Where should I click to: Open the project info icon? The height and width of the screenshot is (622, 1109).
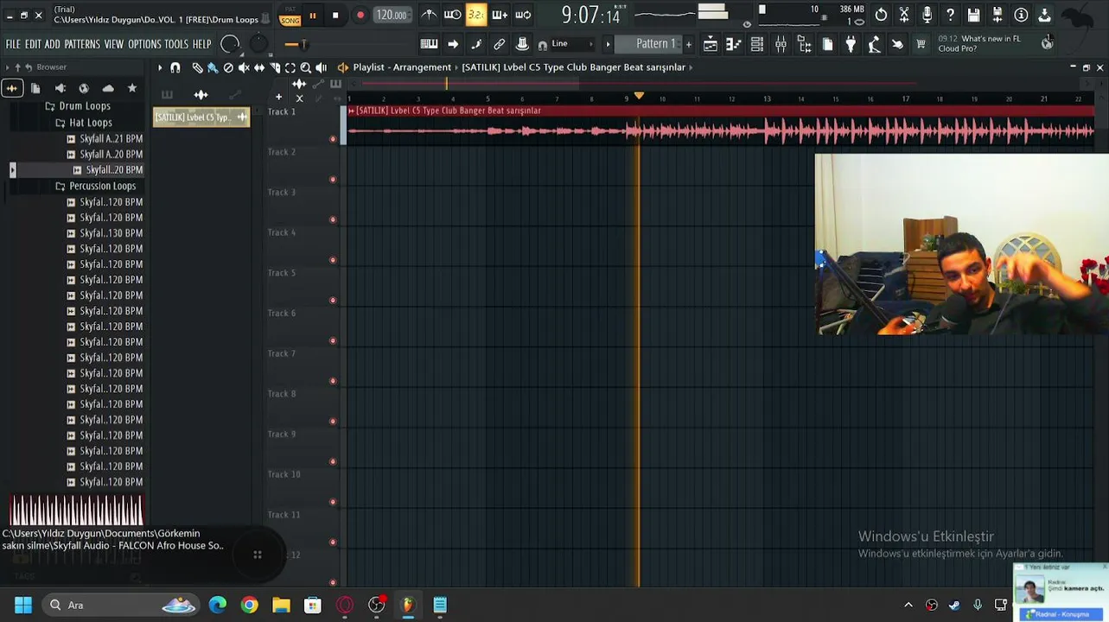coord(1021,15)
